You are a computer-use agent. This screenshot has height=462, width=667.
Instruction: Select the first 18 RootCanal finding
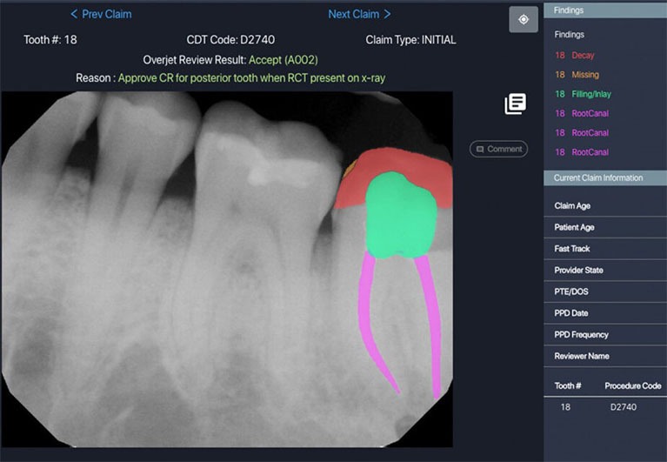[x=582, y=113]
